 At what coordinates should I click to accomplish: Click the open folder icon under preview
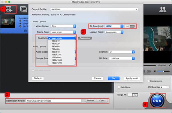[x=148, y=71]
